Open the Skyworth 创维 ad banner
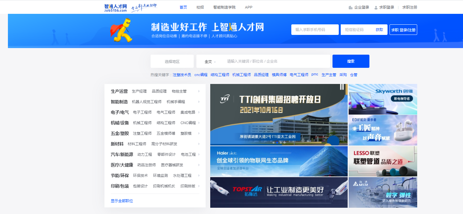This screenshot has width=463, height=214. tap(383, 99)
